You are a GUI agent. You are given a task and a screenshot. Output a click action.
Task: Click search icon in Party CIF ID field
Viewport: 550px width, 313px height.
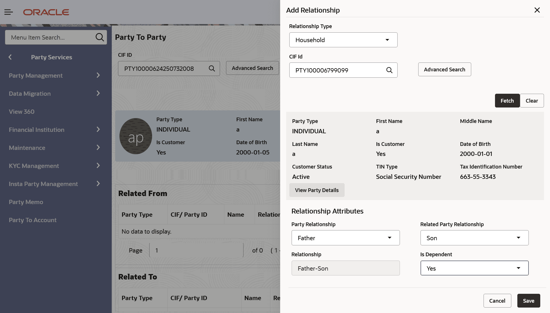[x=212, y=69]
